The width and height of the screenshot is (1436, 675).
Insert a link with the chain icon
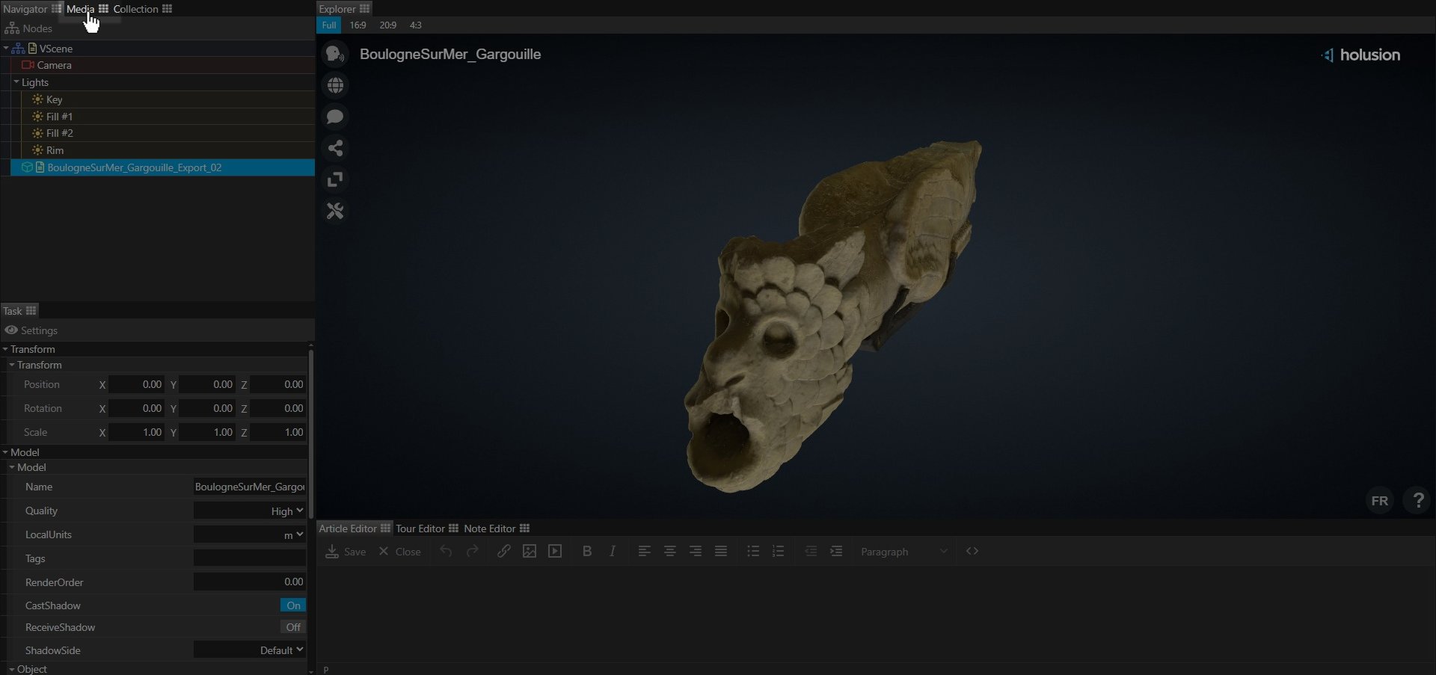coord(504,551)
